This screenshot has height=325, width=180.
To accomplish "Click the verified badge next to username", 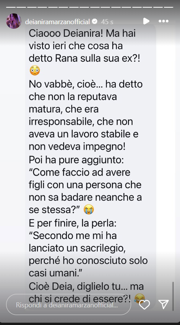I will point(95,21).
